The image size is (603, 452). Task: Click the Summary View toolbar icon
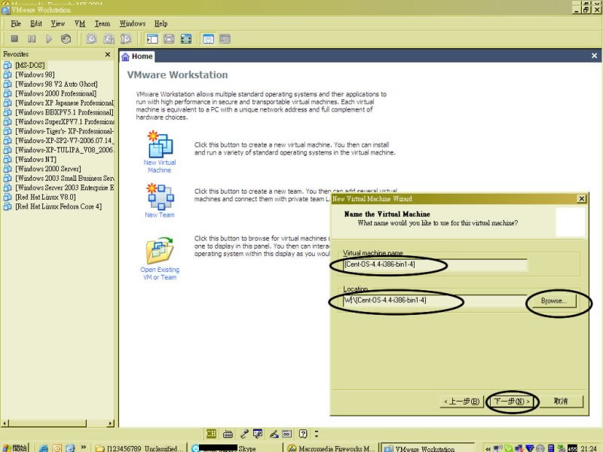[208, 39]
